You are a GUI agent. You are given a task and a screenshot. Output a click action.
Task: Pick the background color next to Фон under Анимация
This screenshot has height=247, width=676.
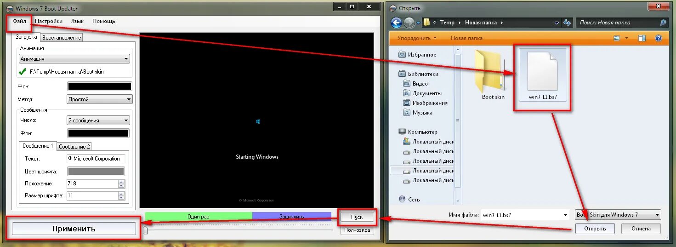[x=100, y=86]
